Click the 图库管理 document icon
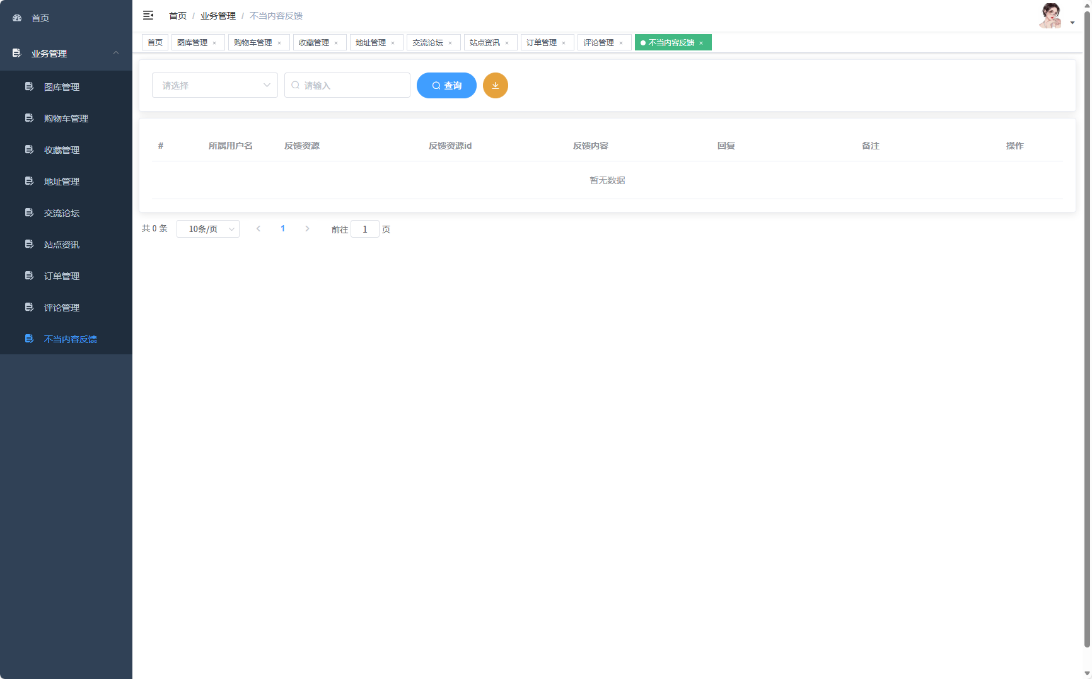 pyautogui.click(x=29, y=86)
